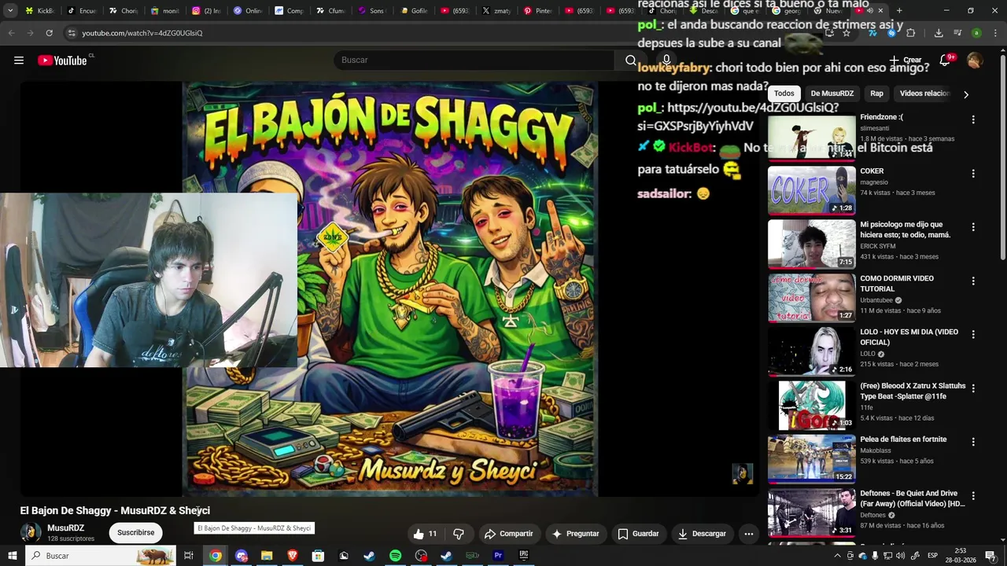
Task: Open the Windows Start menu
Action: [x=12, y=556]
